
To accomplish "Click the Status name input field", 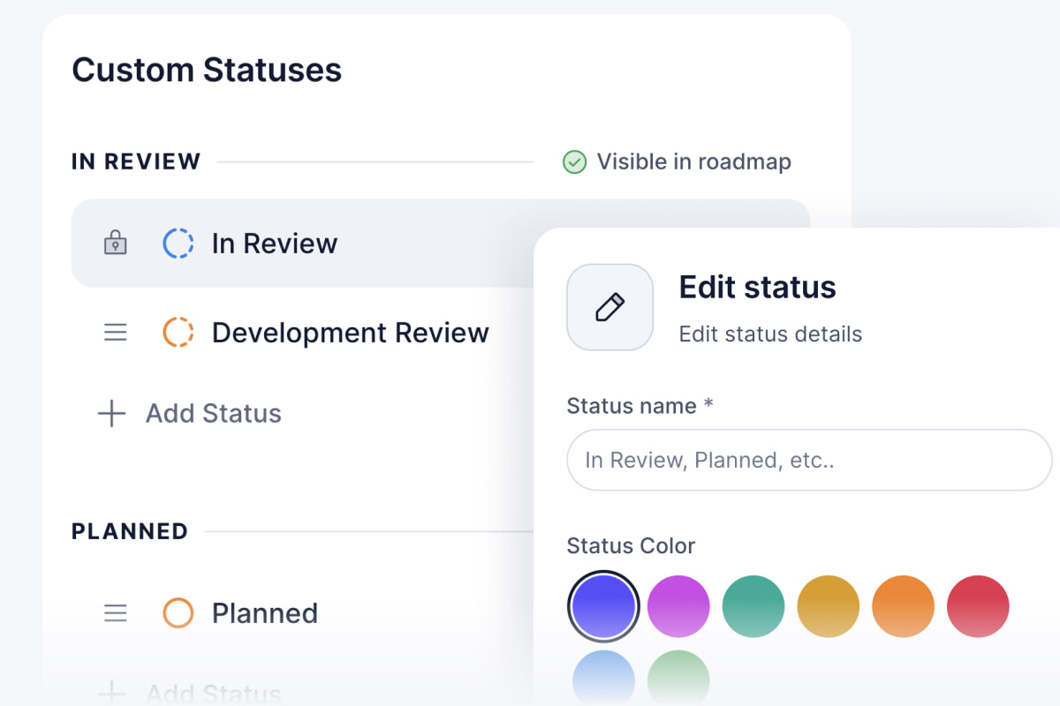I will [808, 460].
